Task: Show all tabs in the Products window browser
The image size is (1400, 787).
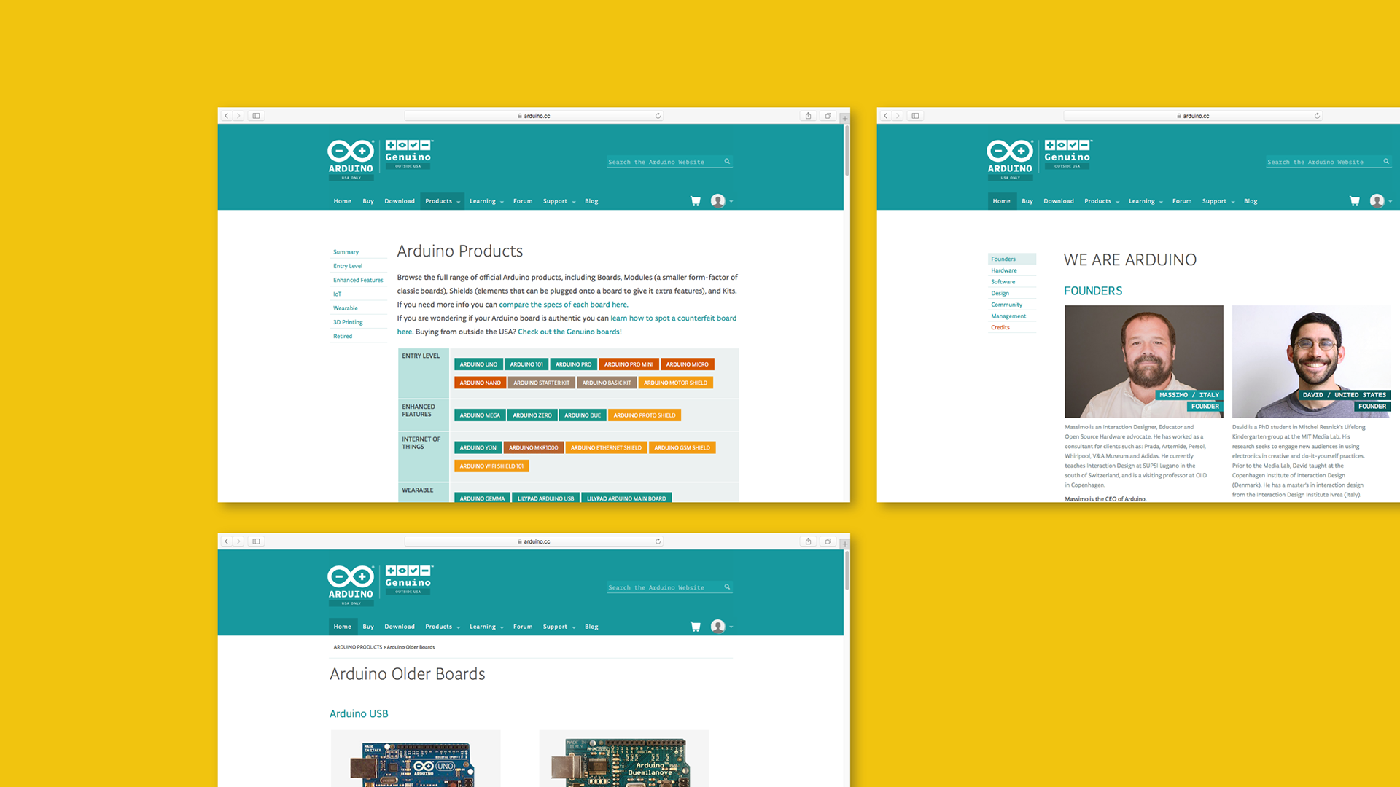Action: pos(828,116)
